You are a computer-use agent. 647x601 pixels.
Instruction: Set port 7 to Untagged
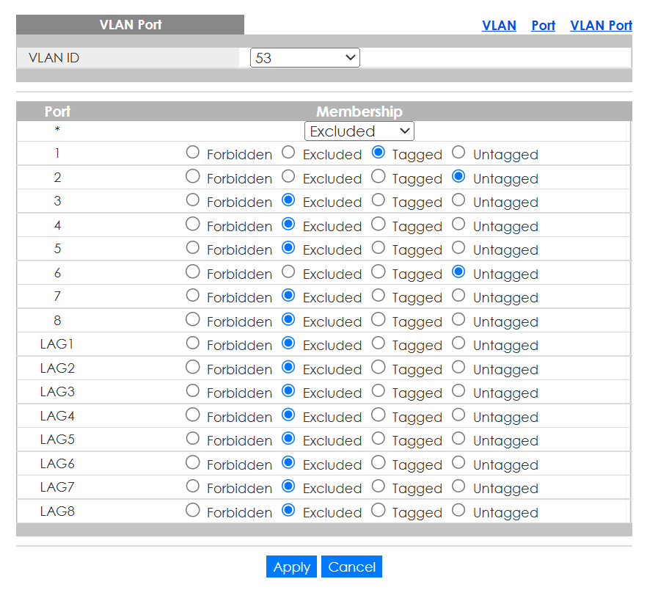[x=458, y=296]
